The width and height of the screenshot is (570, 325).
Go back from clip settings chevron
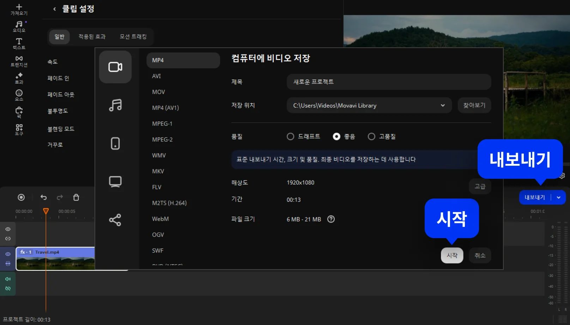[x=54, y=9]
